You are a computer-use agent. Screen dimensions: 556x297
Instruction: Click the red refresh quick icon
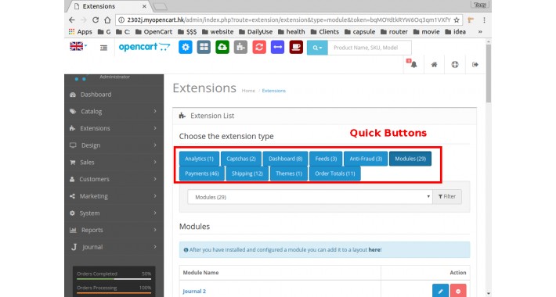point(259,47)
